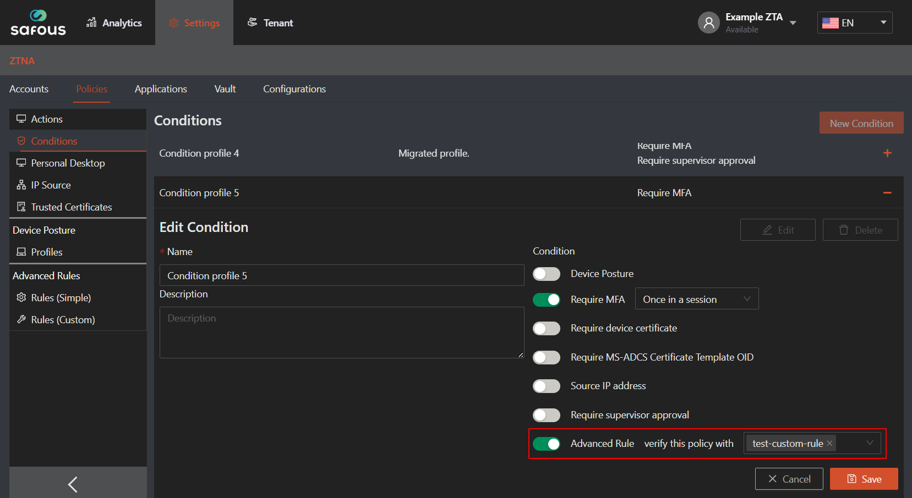This screenshot has height=498, width=912.
Task: Open Rules (Custom) wrench icon
Action: pyautogui.click(x=21, y=319)
